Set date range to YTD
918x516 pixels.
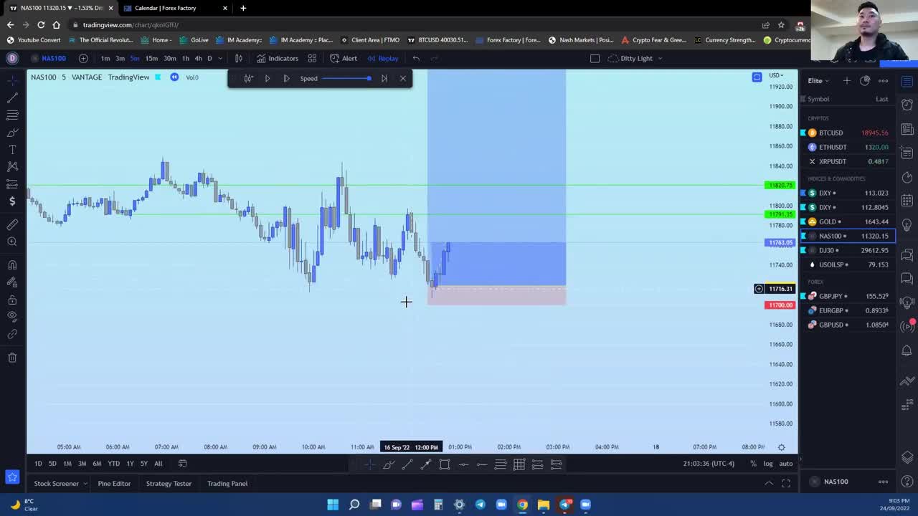113,464
